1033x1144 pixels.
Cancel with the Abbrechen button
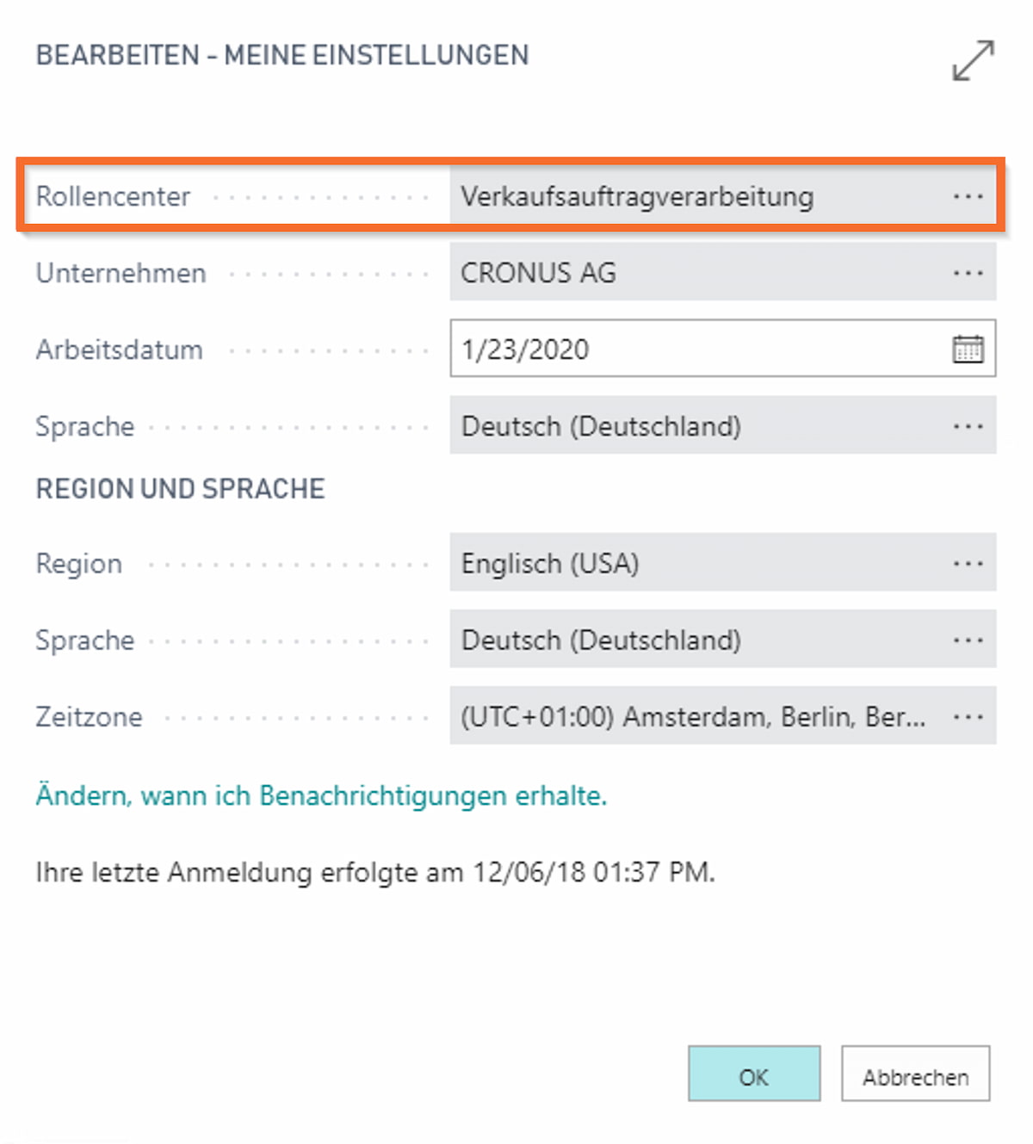[916, 1073]
